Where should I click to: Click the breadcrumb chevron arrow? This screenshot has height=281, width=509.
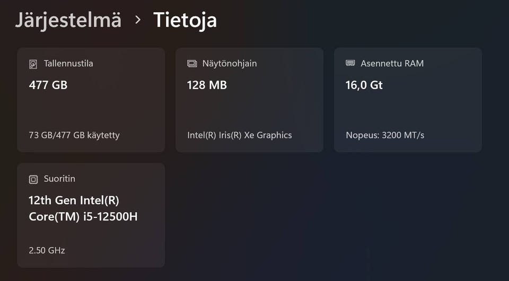pos(138,20)
